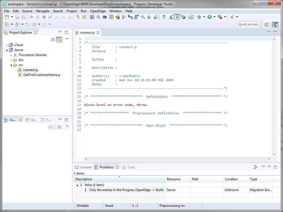Open the Navigate menu
283x212 pixels.
click(43, 11)
